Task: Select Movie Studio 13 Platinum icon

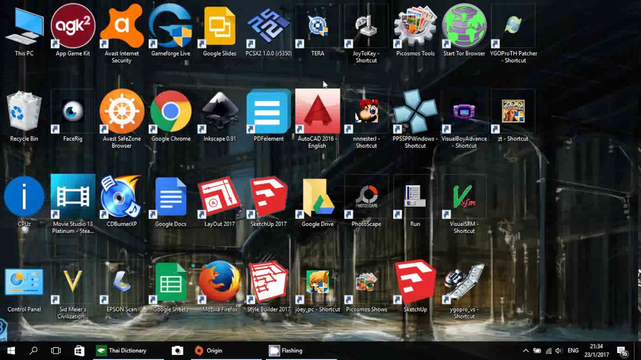Action: point(73,204)
